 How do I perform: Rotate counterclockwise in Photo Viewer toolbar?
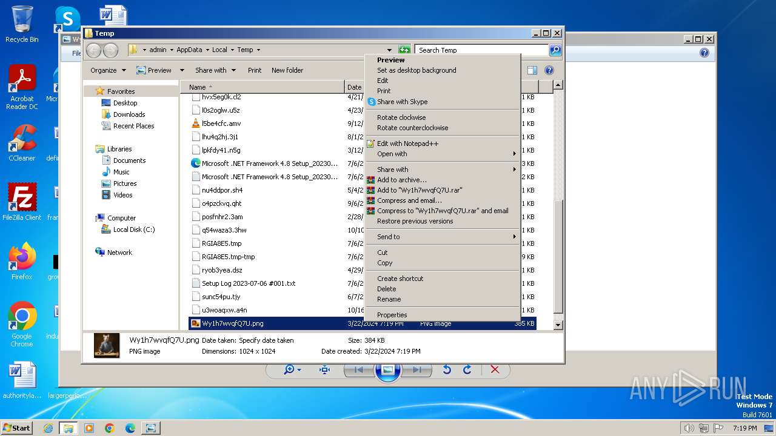coord(447,369)
